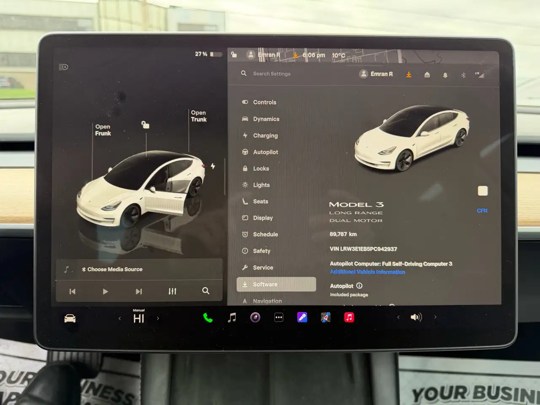Tap the 10°C outside temperature reading
The height and width of the screenshot is (405, 540).
(338, 56)
